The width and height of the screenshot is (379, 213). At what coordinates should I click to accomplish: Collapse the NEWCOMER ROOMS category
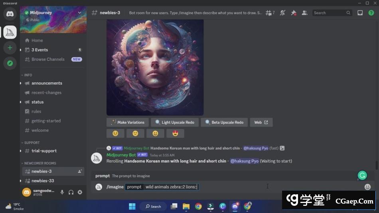tap(40, 163)
